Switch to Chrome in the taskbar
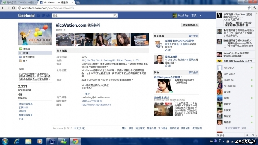Image resolution: width=258 pixels, height=145 pixels. point(75,141)
